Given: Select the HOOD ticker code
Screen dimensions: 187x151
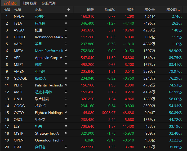Looking at the screenshot, I should point(19,37).
